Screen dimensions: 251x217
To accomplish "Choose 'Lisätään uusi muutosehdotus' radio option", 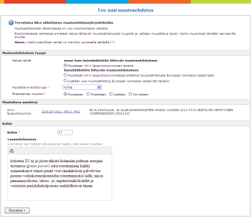I will click(x=65, y=81).
